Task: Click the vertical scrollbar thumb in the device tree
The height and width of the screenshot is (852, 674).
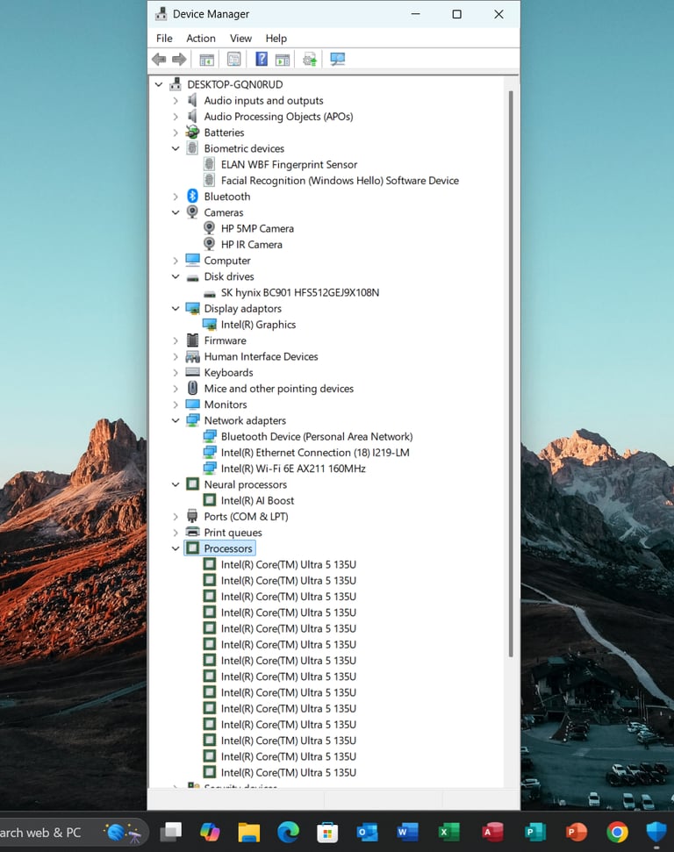Action: click(x=511, y=374)
